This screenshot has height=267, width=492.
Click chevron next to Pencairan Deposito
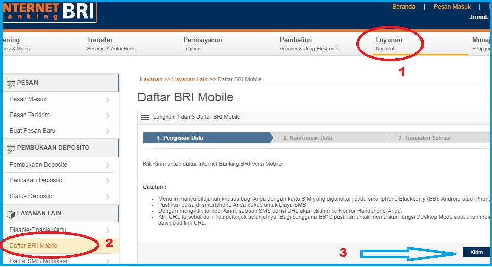(x=108, y=181)
